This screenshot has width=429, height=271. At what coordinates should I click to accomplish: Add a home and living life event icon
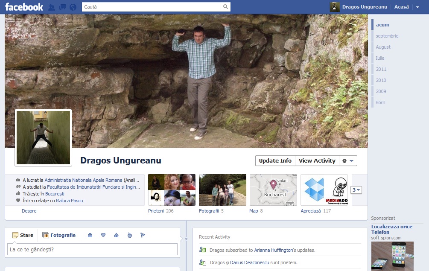[x=116, y=235]
